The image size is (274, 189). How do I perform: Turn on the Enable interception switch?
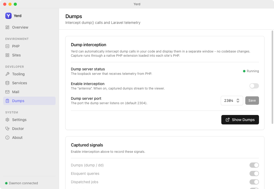254,86
